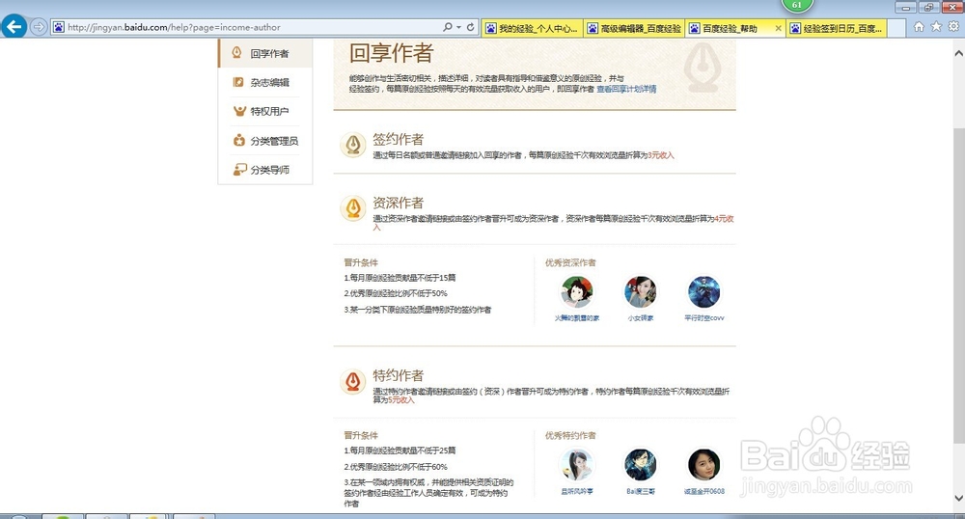This screenshot has height=519, width=965.
Task: Open the anime girl avatar of 火舞的凯冒的家
Action: pos(577,291)
